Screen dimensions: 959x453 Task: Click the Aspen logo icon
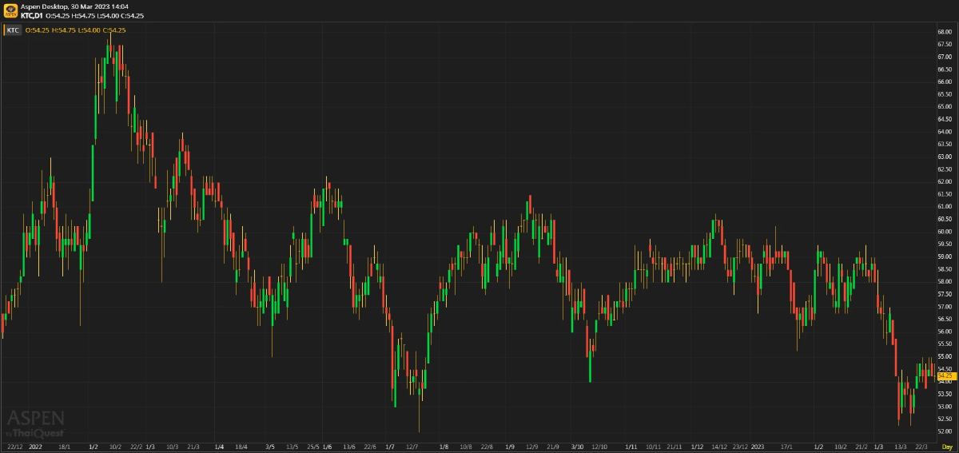(x=10, y=11)
